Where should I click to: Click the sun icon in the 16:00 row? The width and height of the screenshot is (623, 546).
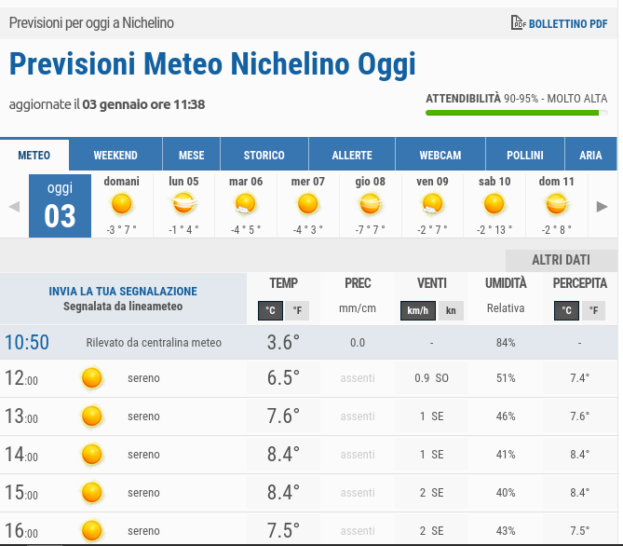click(91, 531)
